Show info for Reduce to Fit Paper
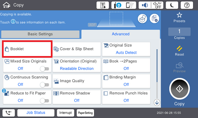The height and width of the screenshot is (118, 198). (4, 90)
